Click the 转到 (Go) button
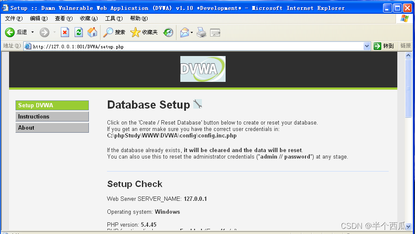 click(x=384, y=46)
